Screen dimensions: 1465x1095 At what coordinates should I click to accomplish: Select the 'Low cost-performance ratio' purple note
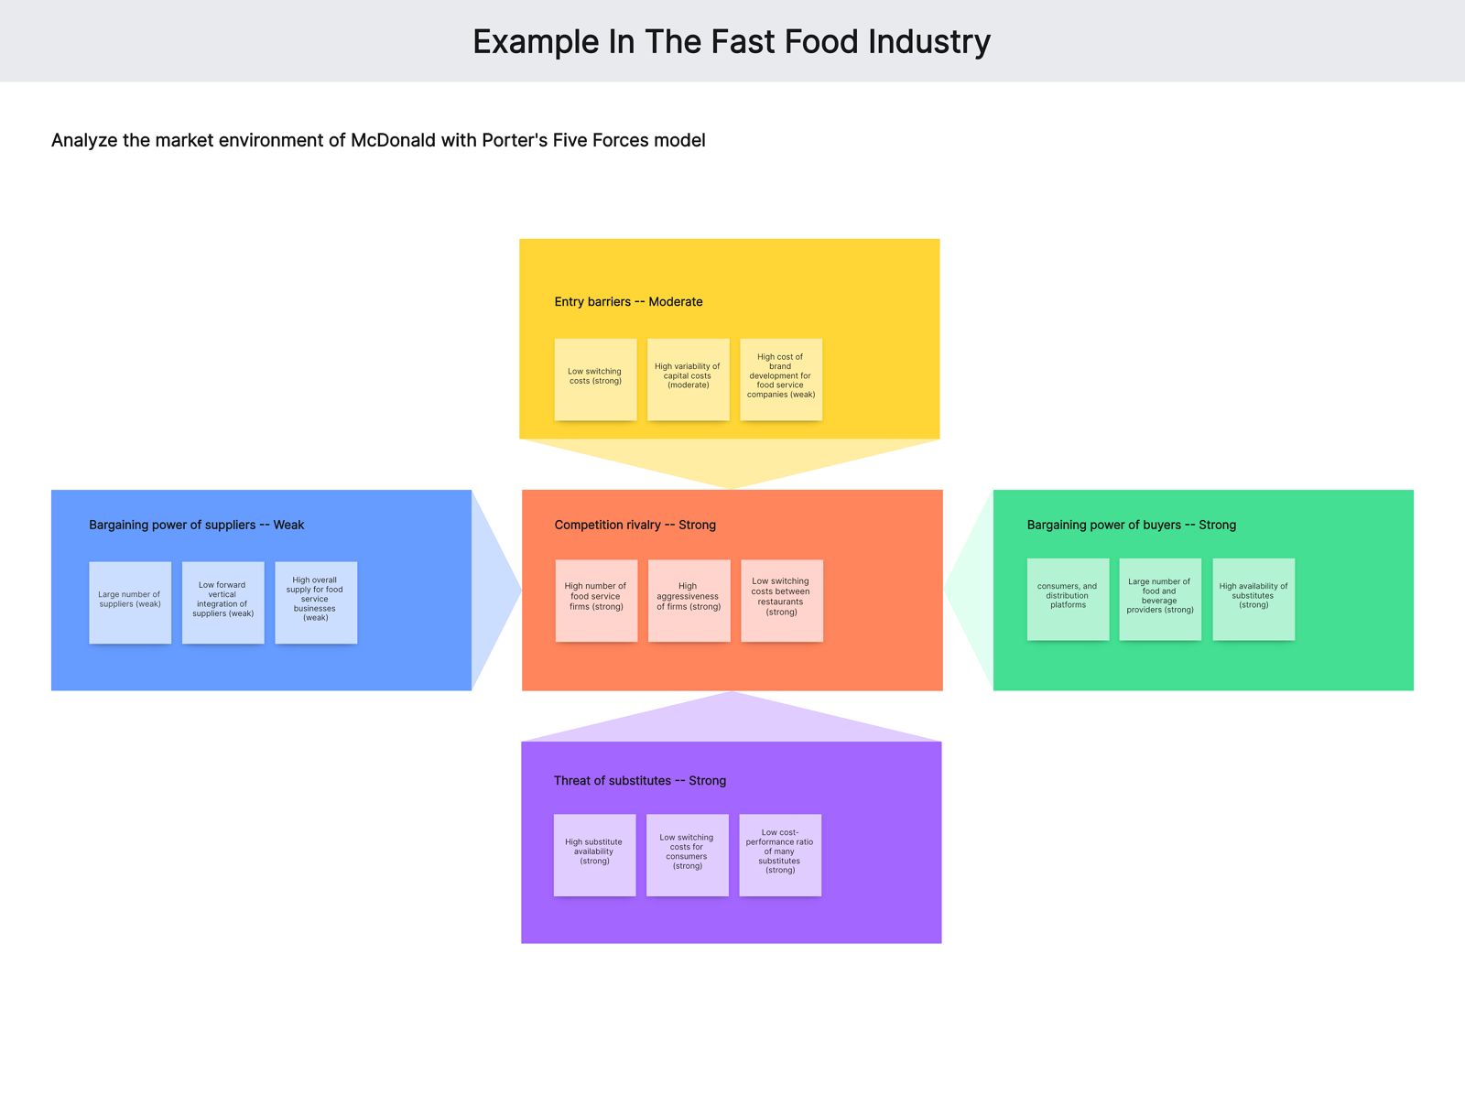click(x=780, y=855)
